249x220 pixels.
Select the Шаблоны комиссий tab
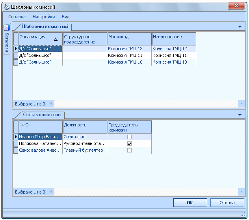click(x=45, y=26)
